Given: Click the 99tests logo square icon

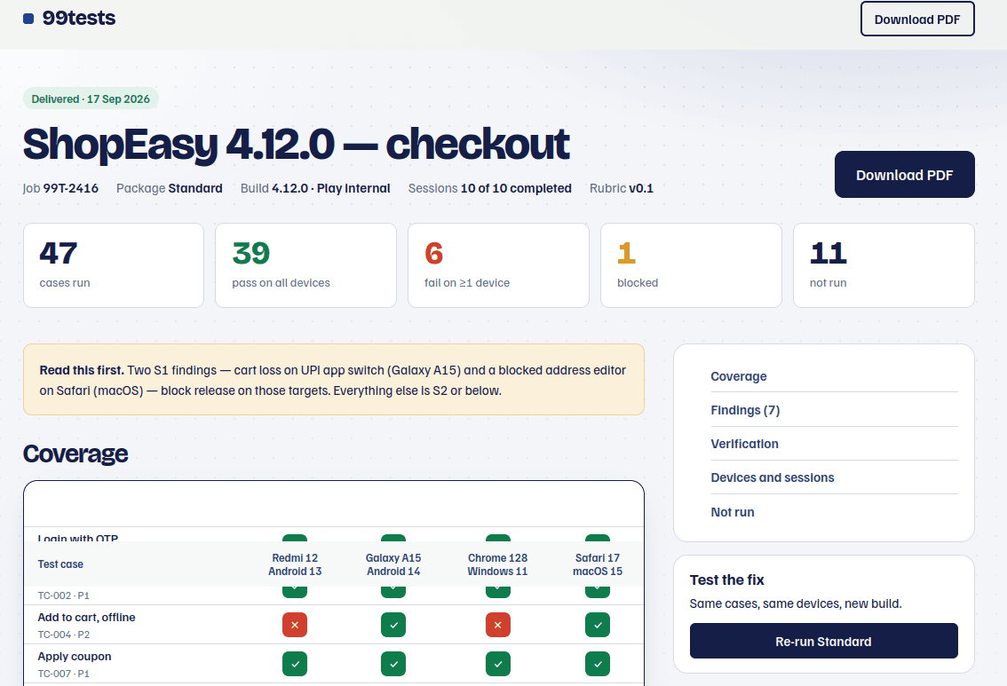Looking at the screenshot, I should click(x=28, y=19).
